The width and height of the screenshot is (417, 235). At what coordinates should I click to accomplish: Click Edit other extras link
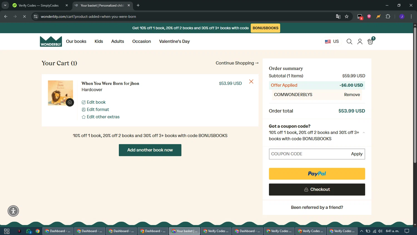point(101,117)
